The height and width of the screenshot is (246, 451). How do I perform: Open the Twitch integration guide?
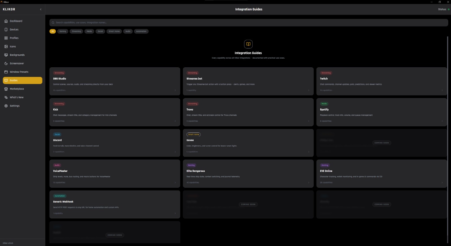pyautogui.click(x=382, y=81)
